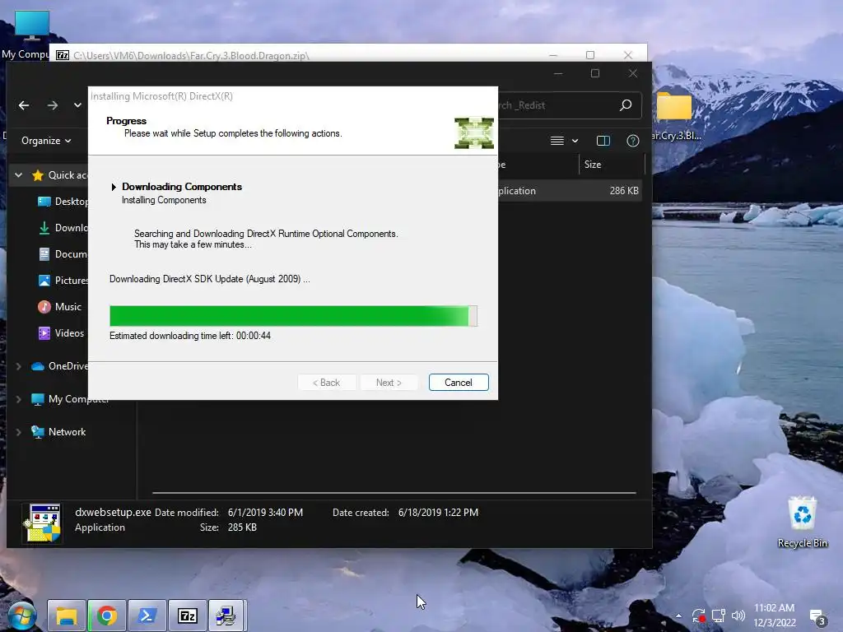
Task: Click horizontal scrollbar in Explorer file list
Action: (x=394, y=492)
